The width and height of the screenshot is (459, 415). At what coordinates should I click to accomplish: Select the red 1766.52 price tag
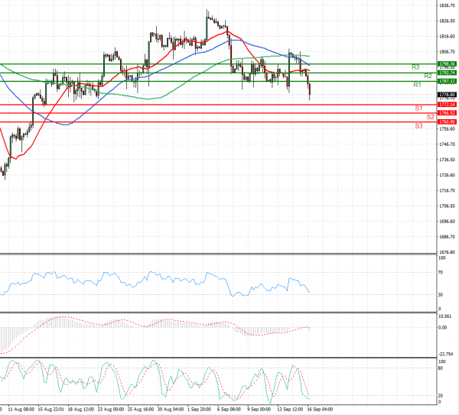coord(447,113)
